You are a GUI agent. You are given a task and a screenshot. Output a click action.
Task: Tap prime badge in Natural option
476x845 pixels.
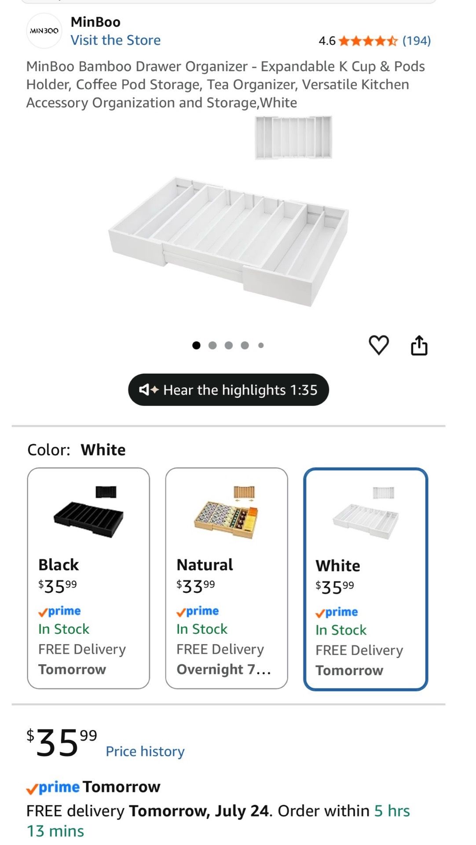(198, 611)
